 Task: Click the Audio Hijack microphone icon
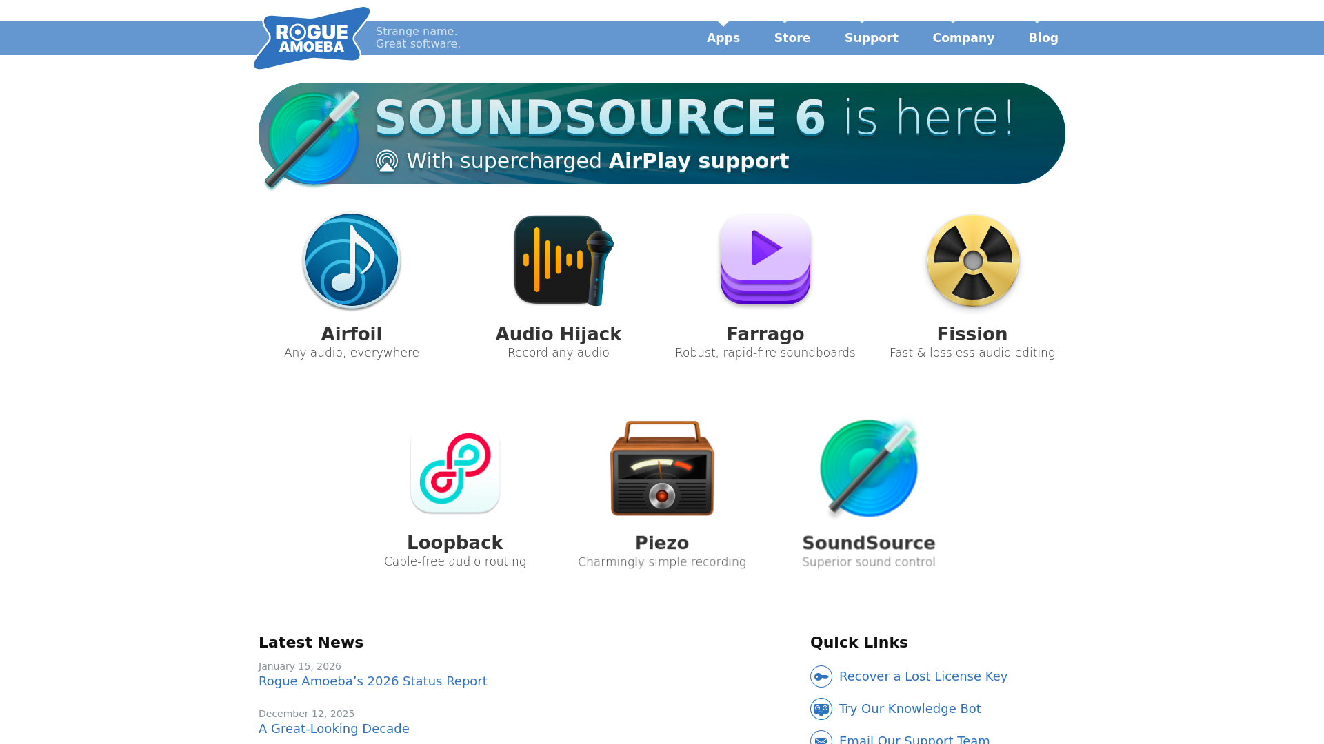coord(563,260)
